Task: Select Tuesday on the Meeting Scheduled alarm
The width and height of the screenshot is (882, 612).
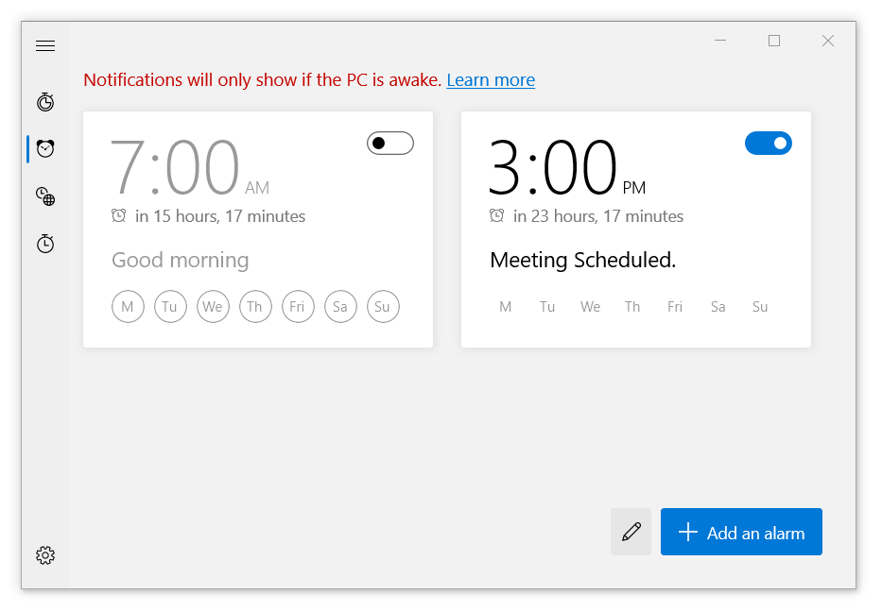Action: pyautogui.click(x=546, y=307)
